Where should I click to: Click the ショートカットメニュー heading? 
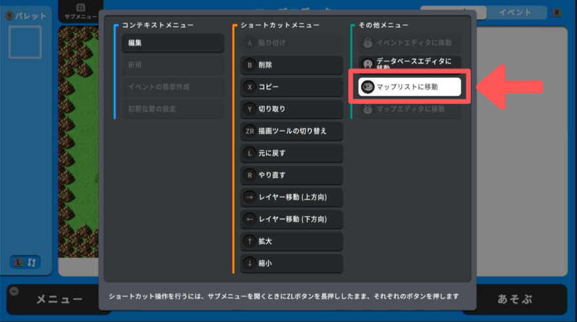pyautogui.click(x=281, y=25)
